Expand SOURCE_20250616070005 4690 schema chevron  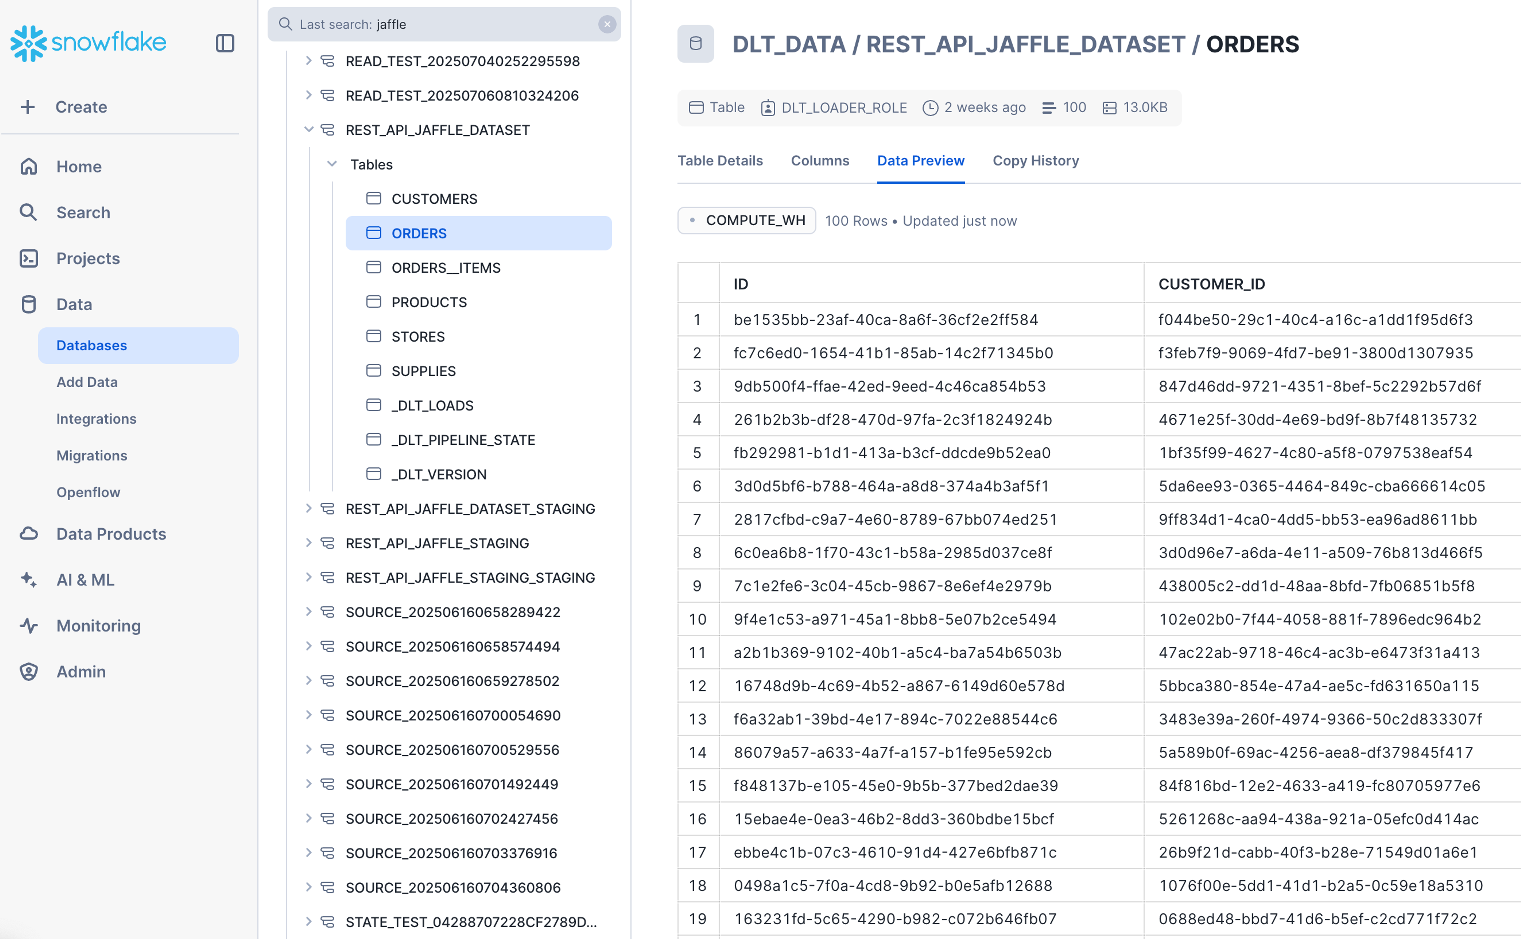click(309, 715)
